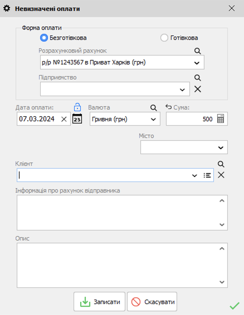Screen dimensions: 244x315
Task: Expand the Розрахунковий рахунок dropdown
Action: (x=197, y=63)
